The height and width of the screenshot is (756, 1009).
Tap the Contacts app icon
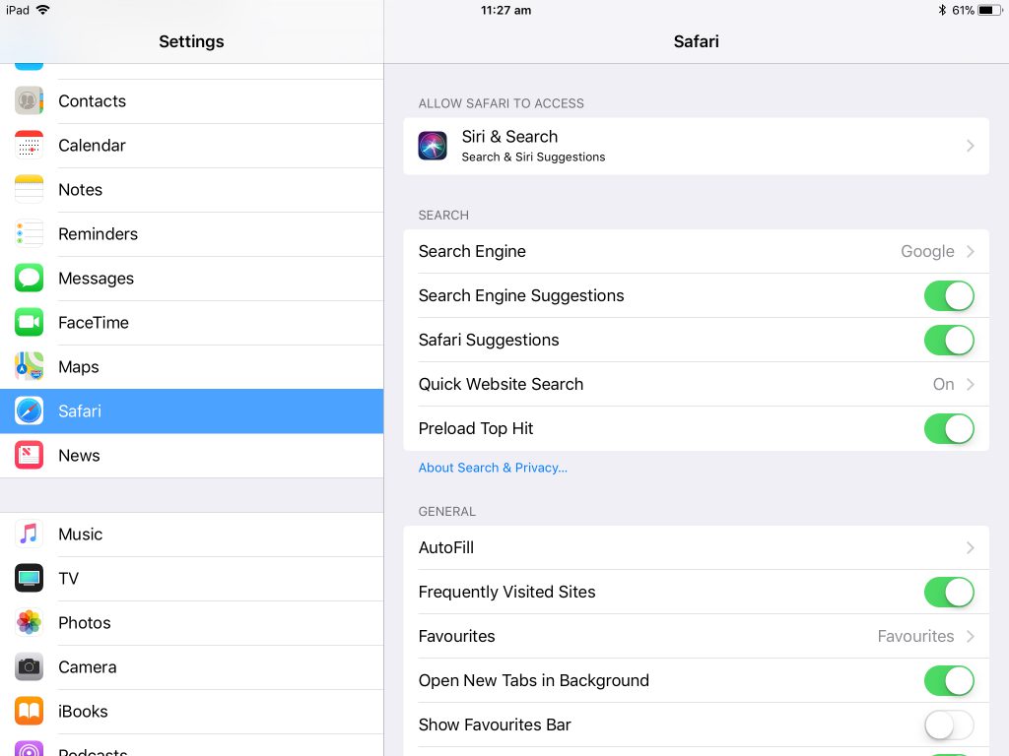pyautogui.click(x=29, y=101)
